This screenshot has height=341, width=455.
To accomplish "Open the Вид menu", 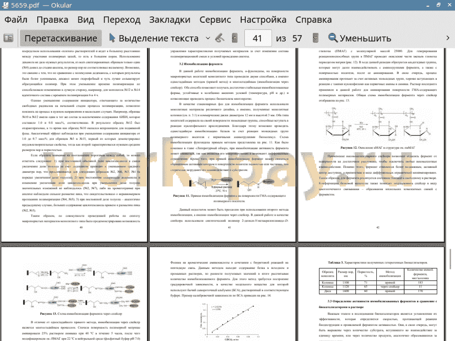I will point(86,20).
